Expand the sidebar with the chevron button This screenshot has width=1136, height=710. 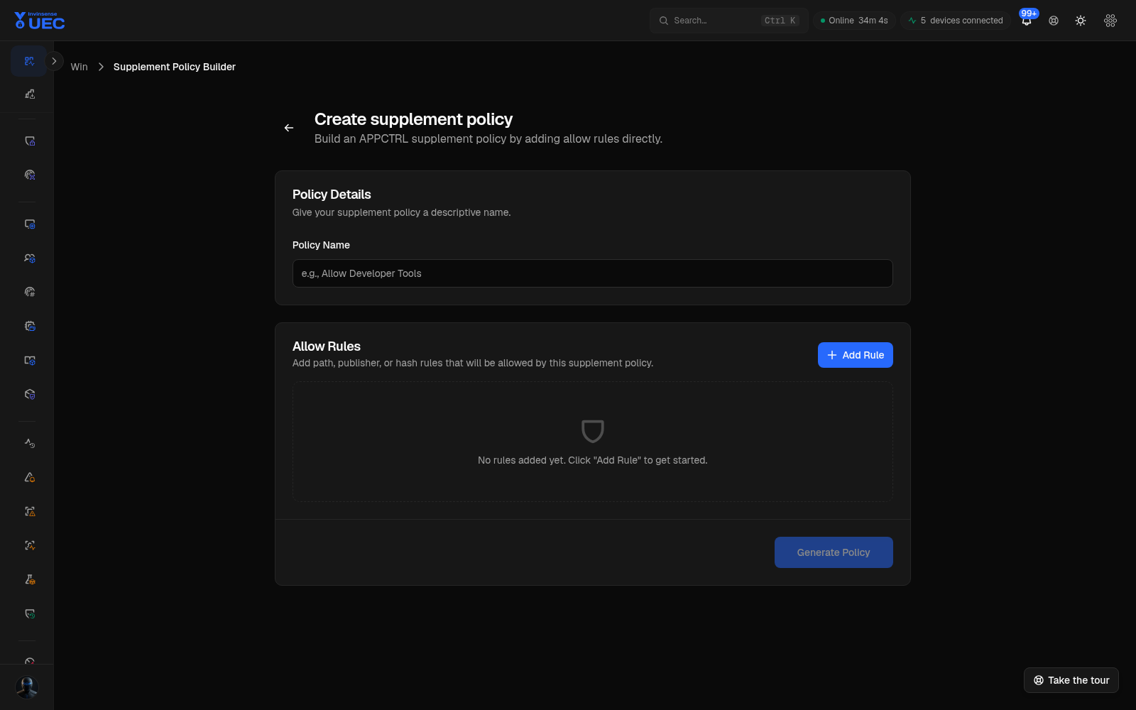pyautogui.click(x=54, y=61)
